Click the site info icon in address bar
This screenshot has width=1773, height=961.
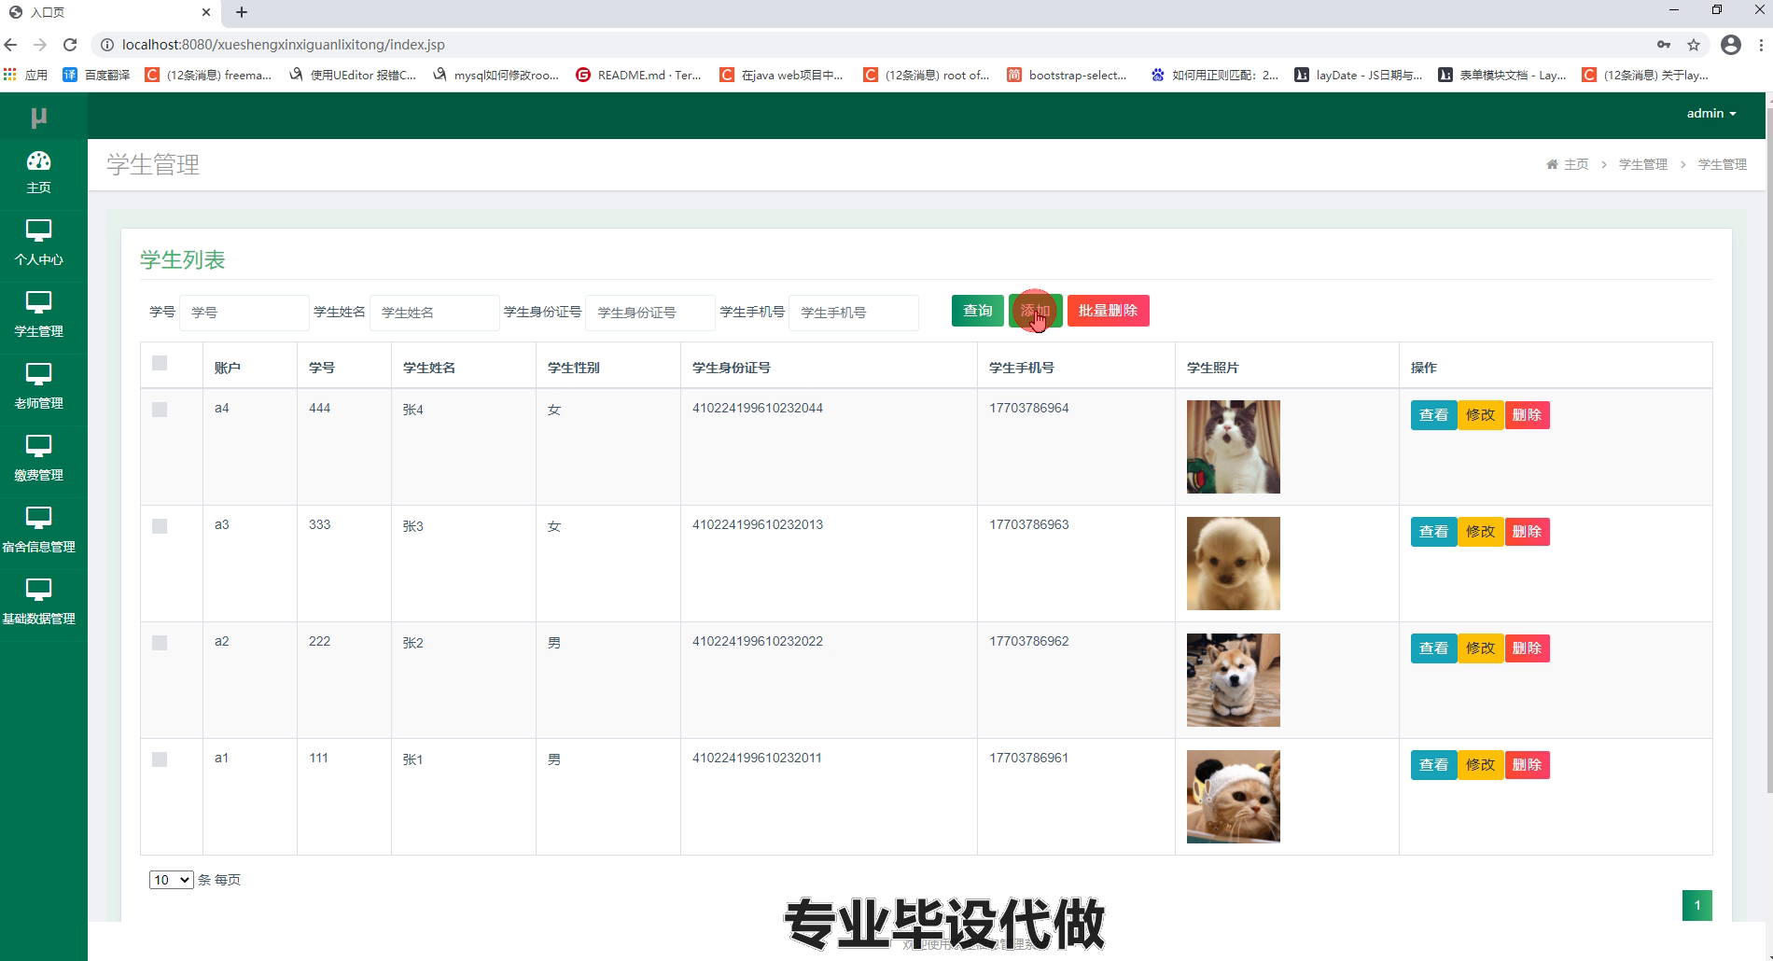[106, 45]
